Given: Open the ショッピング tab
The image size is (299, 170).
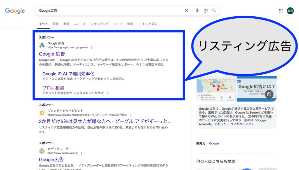Looking at the screenshot, I should click(x=100, y=24).
